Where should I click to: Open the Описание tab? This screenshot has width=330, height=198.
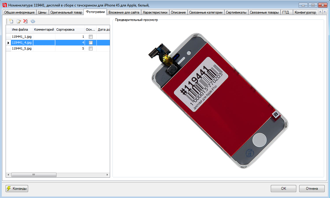(178, 12)
